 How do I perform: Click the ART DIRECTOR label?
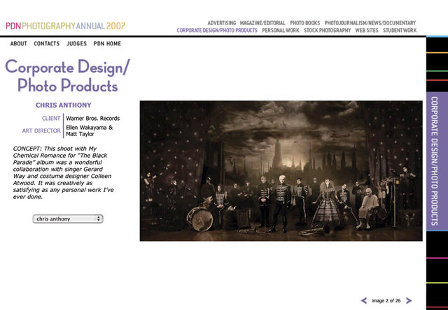[41, 131]
